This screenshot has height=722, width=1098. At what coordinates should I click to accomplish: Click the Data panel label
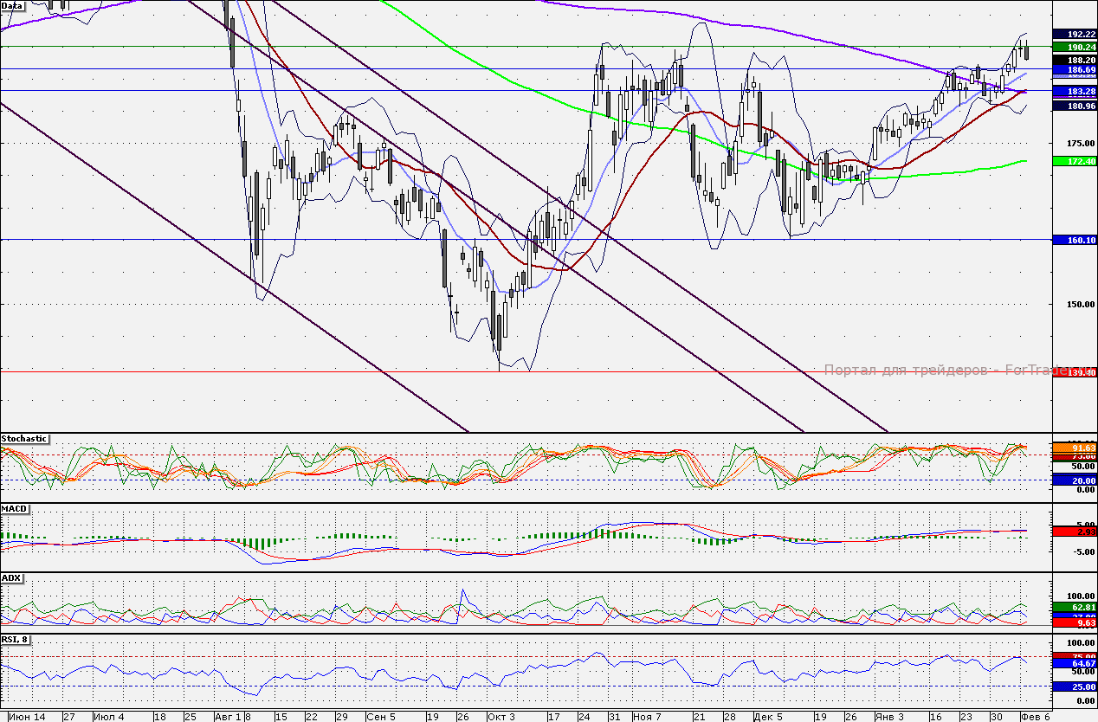coord(13,5)
